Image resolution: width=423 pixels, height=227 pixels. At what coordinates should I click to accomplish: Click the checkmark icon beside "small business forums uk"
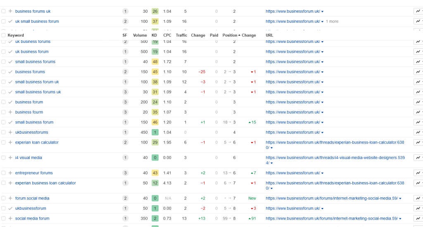click(x=10, y=92)
